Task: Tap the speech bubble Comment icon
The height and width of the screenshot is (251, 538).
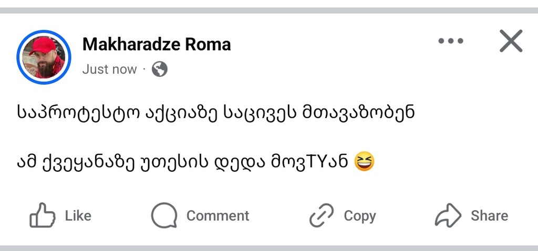Action: 164,216
